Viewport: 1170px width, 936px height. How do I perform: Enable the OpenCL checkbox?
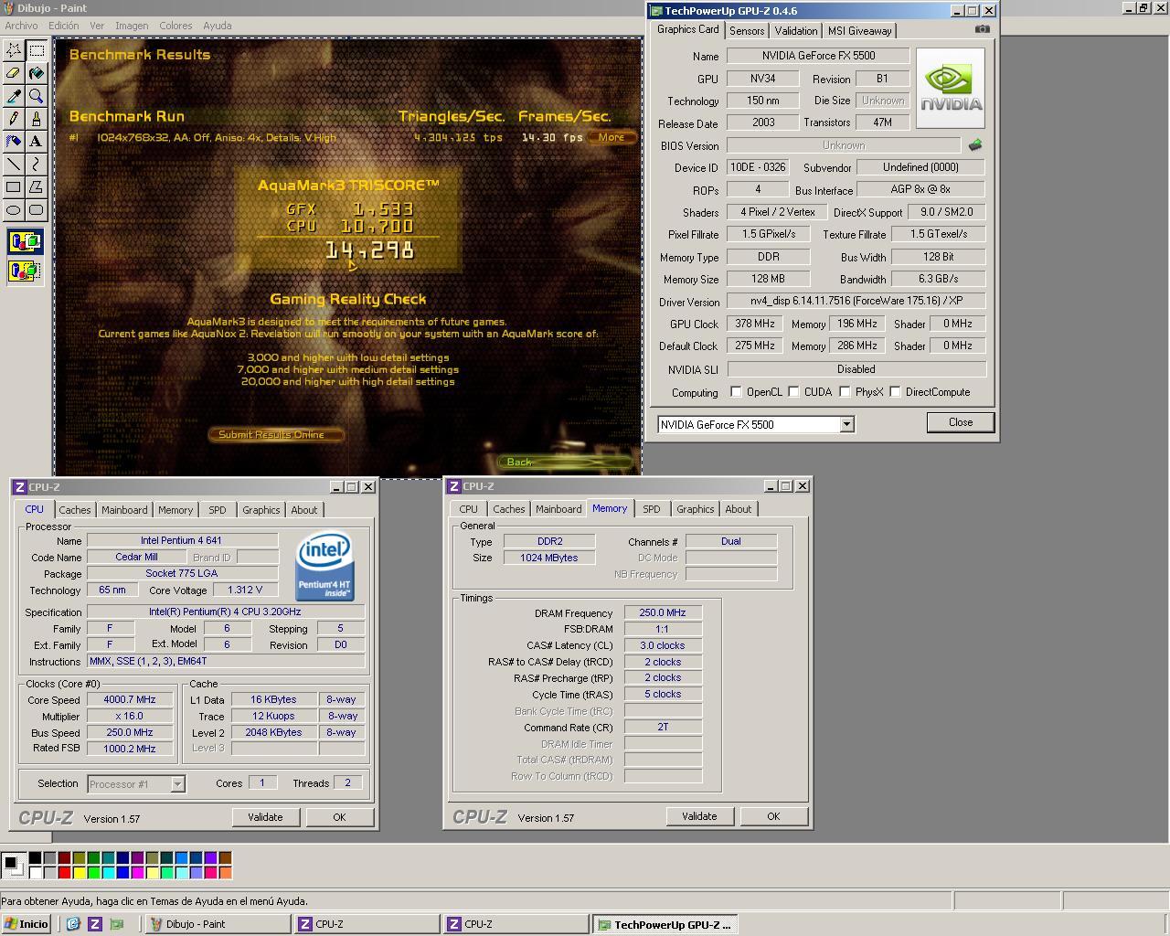pyautogui.click(x=736, y=392)
